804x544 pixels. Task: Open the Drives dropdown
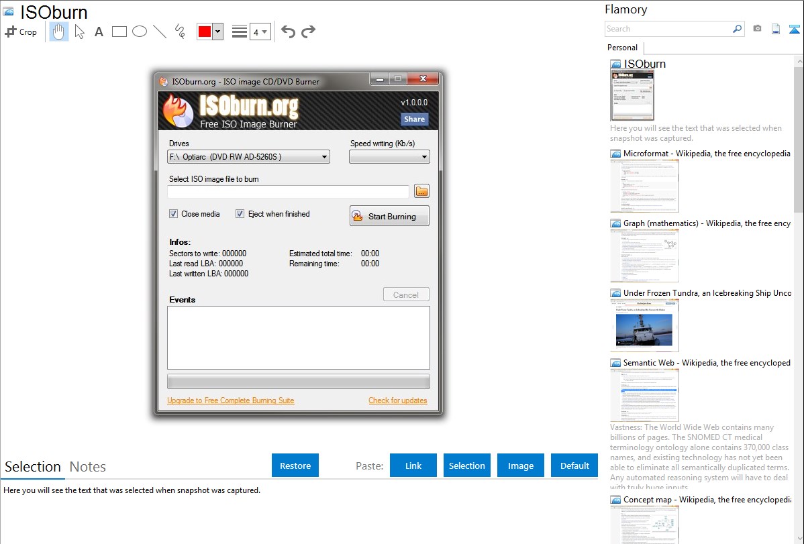coord(249,157)
